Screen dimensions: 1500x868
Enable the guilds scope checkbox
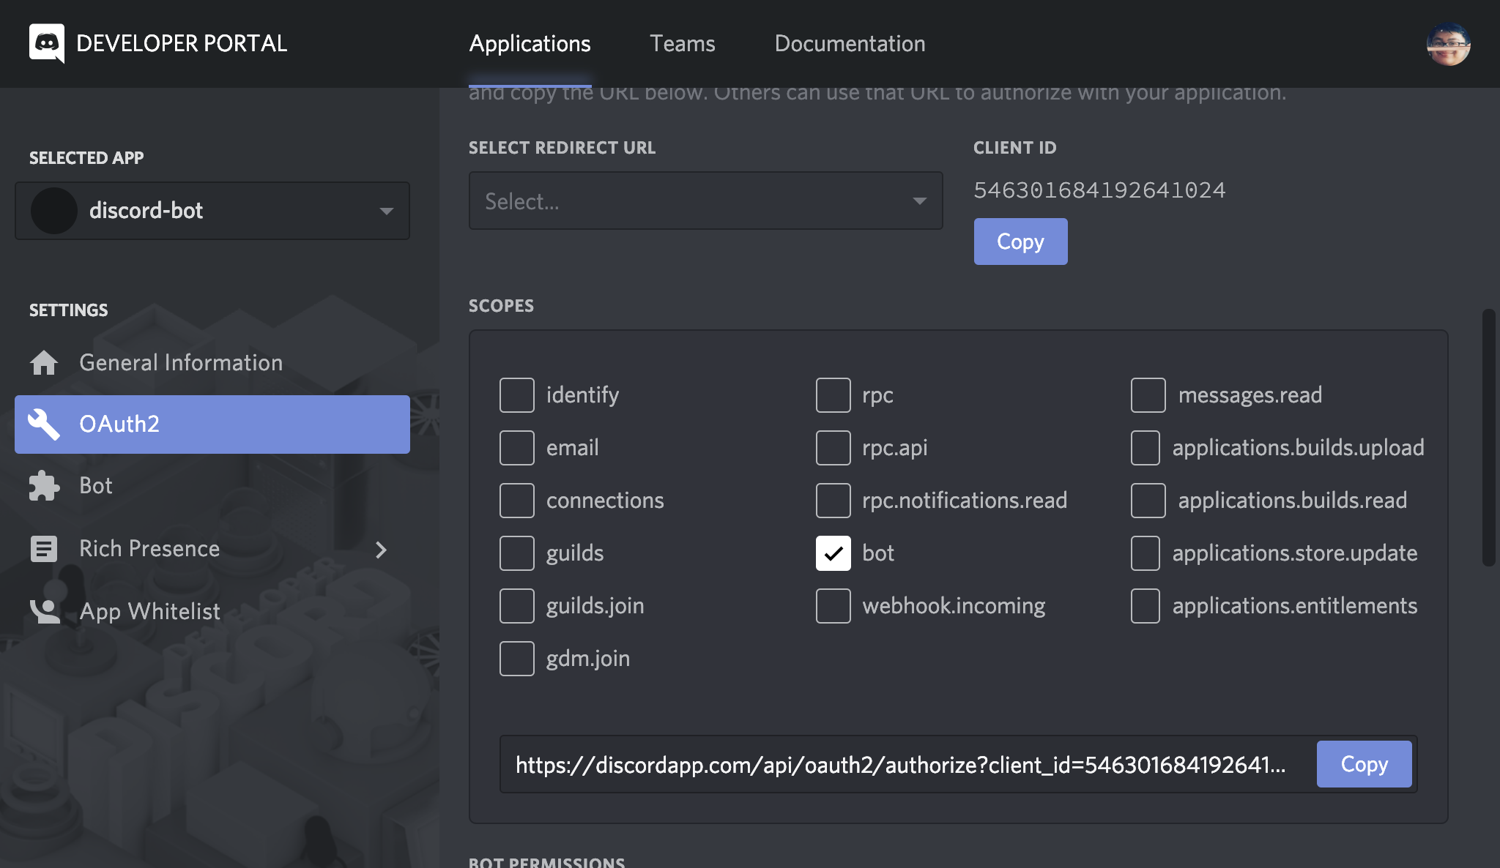(x=517, y=553)
